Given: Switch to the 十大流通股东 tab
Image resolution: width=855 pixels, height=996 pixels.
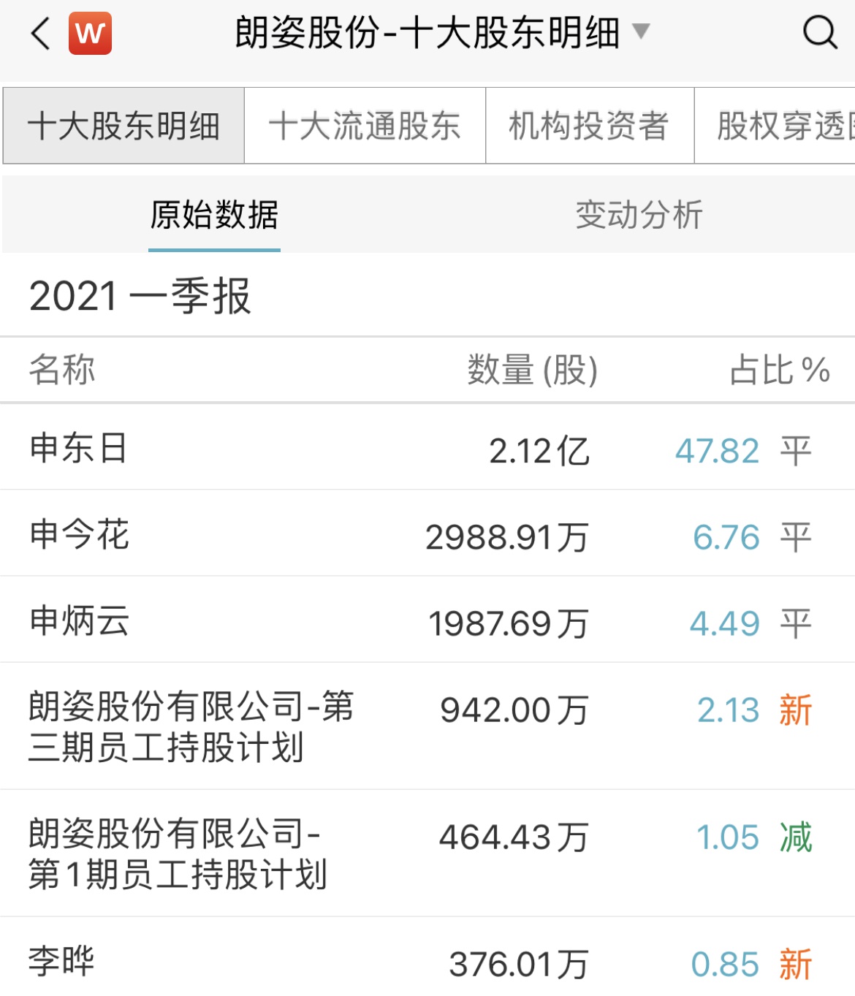Looking at the screenshot, I should click(x=365, y=126).
